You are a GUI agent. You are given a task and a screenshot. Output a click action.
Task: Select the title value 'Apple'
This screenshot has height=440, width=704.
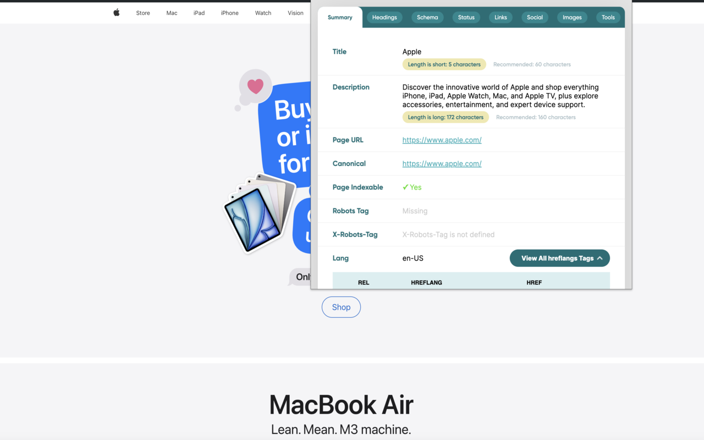(x=411, y=52)
